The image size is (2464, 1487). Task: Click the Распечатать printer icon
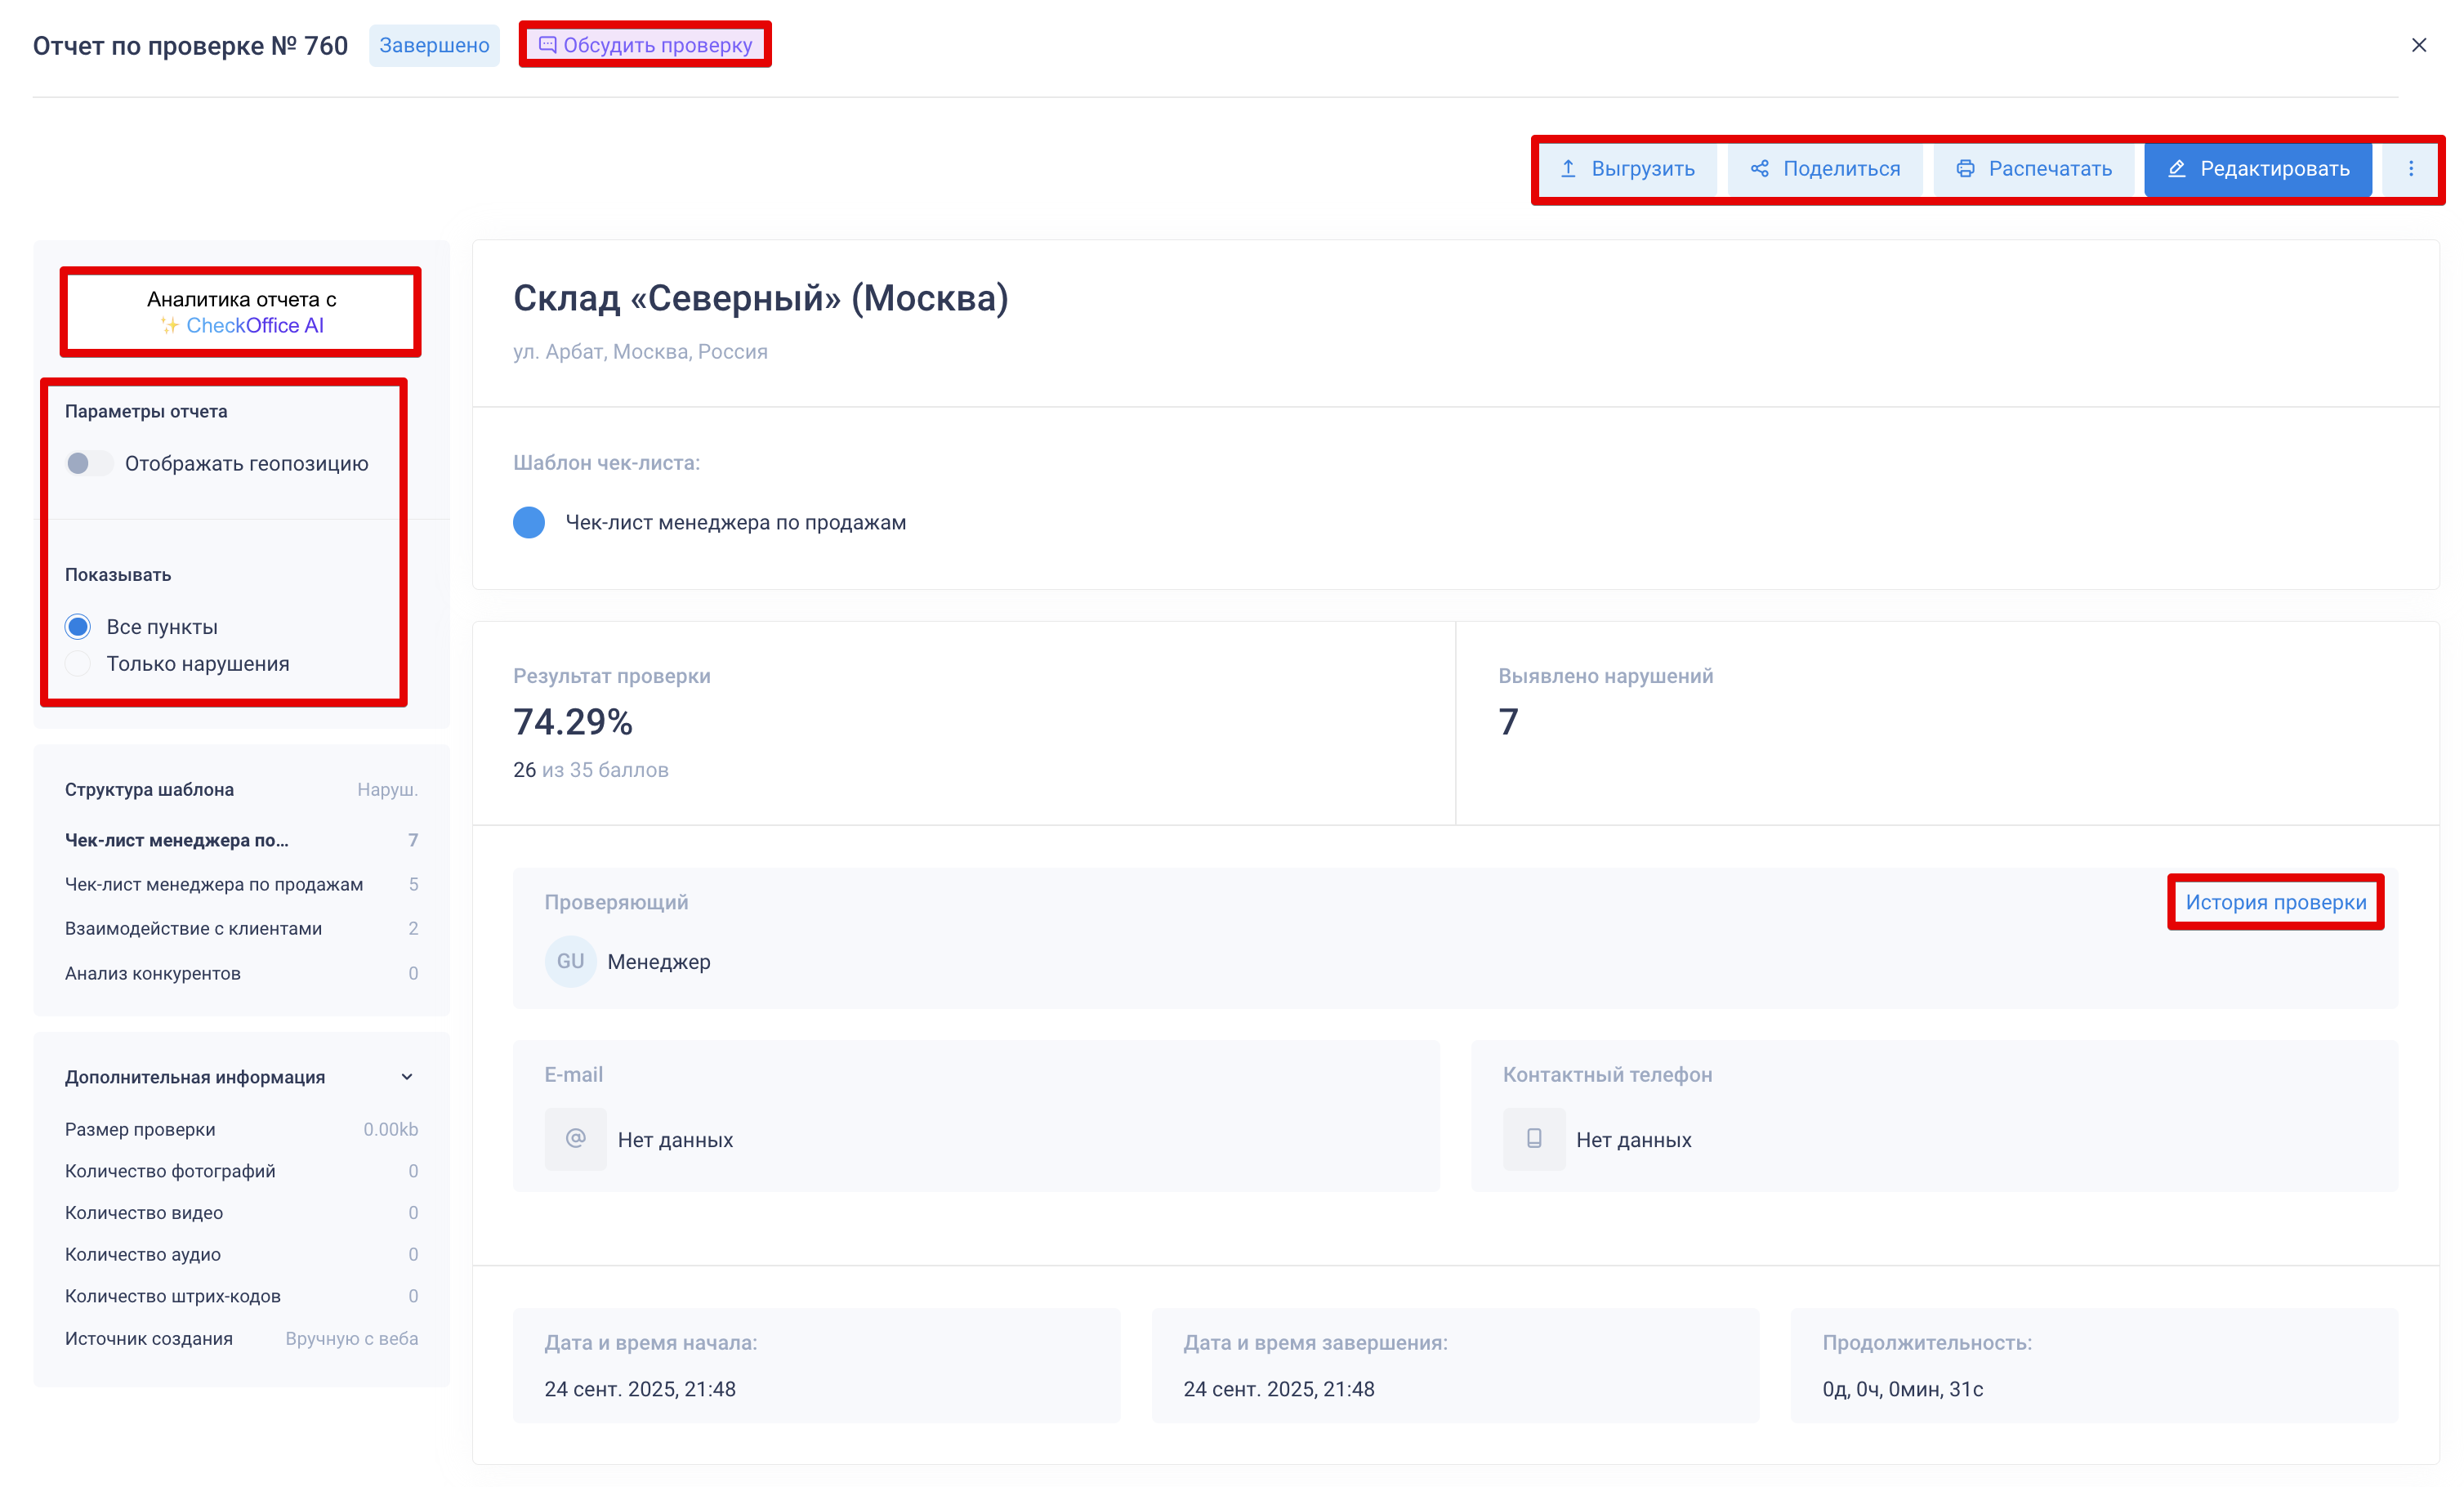1965,168
